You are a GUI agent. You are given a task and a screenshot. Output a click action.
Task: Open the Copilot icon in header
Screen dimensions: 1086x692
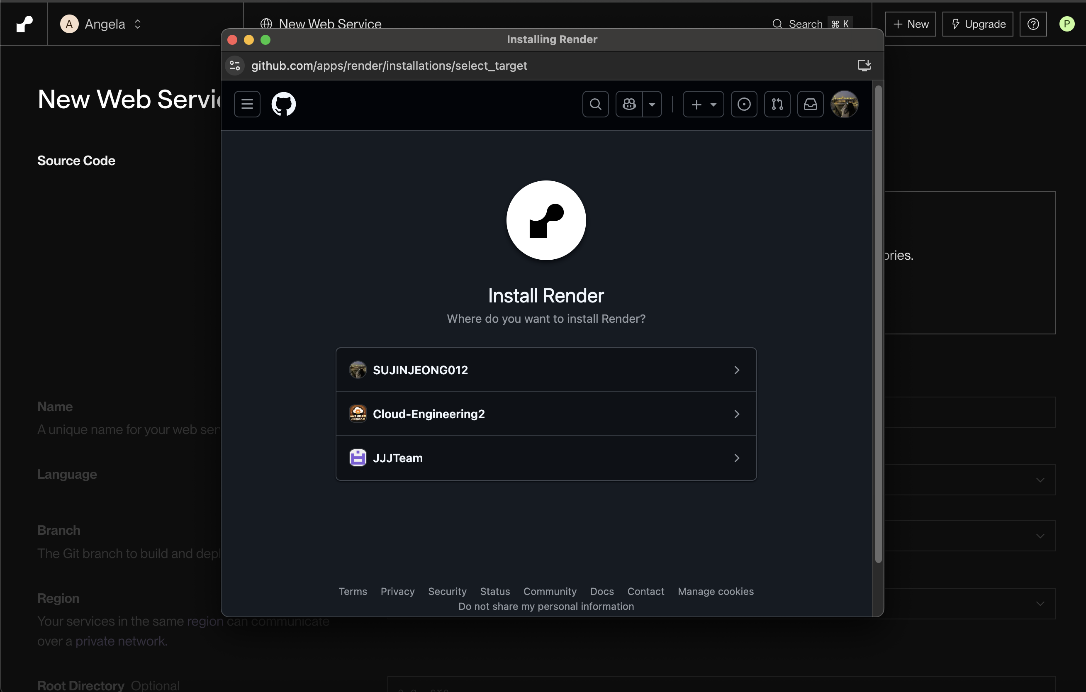tap(629, 104)
